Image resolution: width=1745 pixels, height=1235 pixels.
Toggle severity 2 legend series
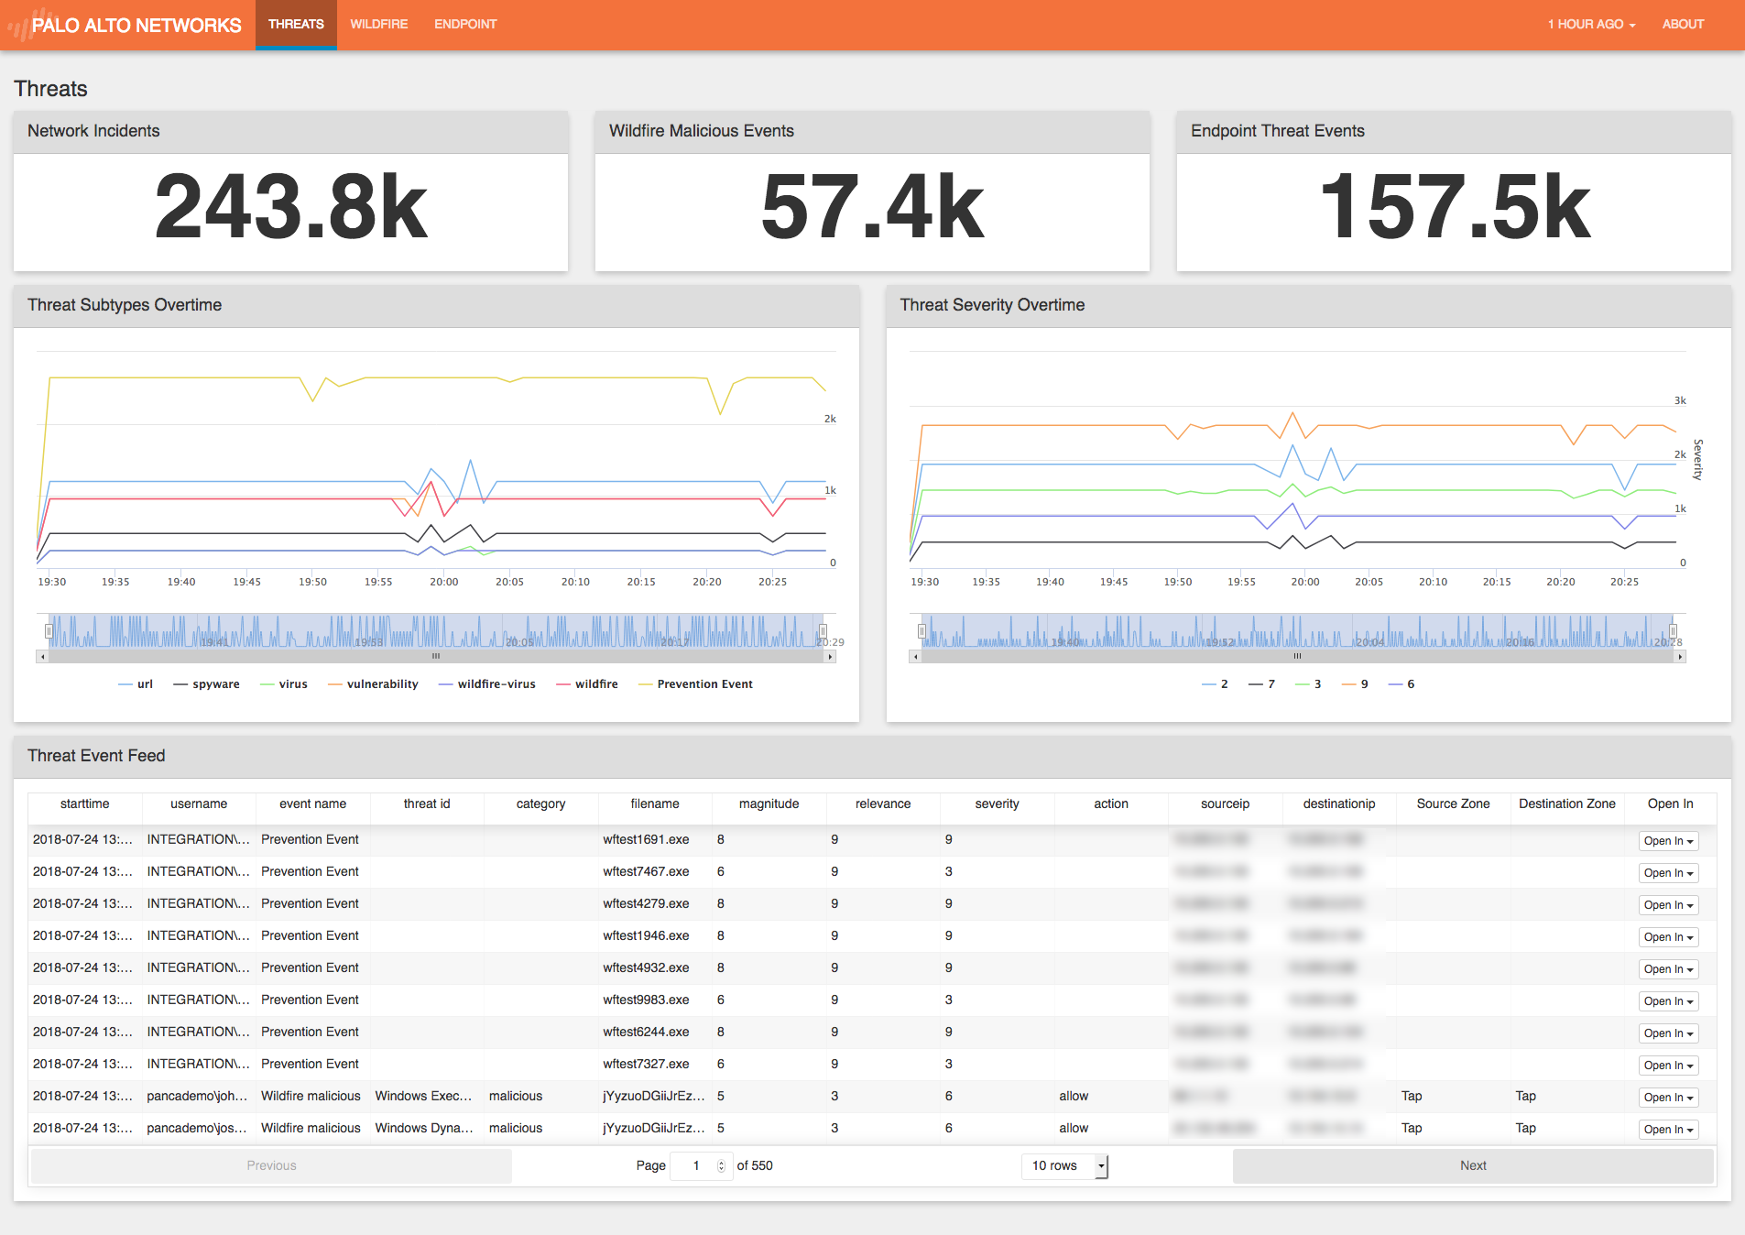(x=1215, y=684)
